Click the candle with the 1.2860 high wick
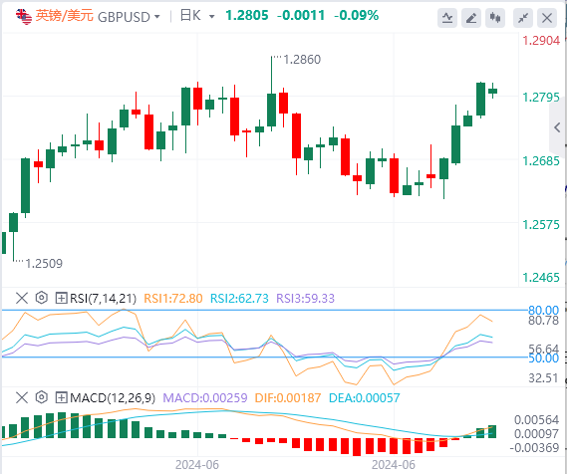The height and width of the screenshot is (474, 567). 271,110
